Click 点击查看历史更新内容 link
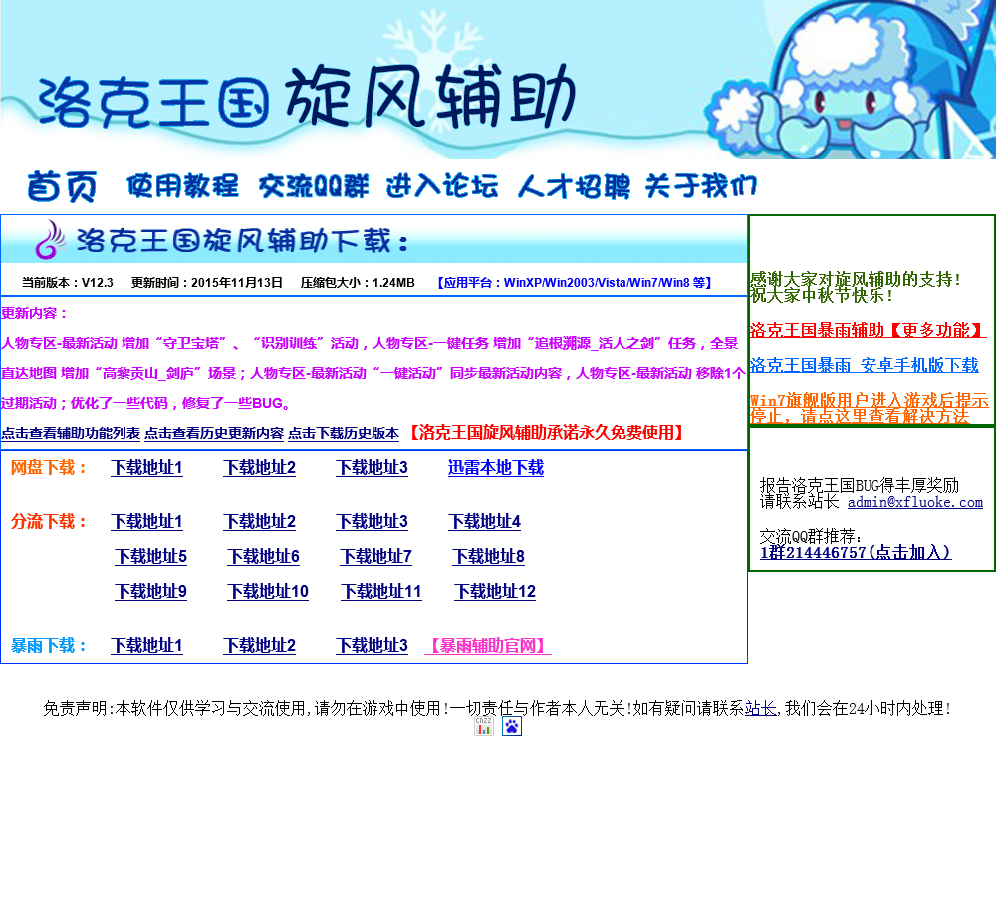The width and height of the screenshot is (996, 906). [214, 433]
